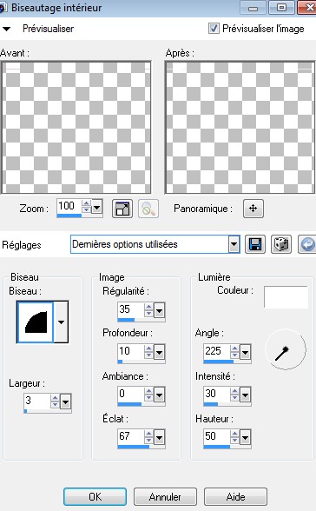Pick light color from the Couleur swatch
The height and width of the screenshot is (511, 316).
coord(286,297)
